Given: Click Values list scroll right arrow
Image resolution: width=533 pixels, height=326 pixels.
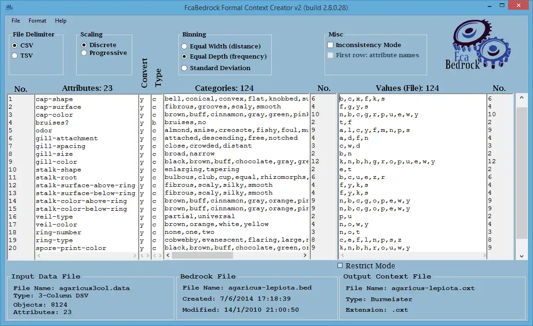Looking at the screenshot, I should 484,255.
